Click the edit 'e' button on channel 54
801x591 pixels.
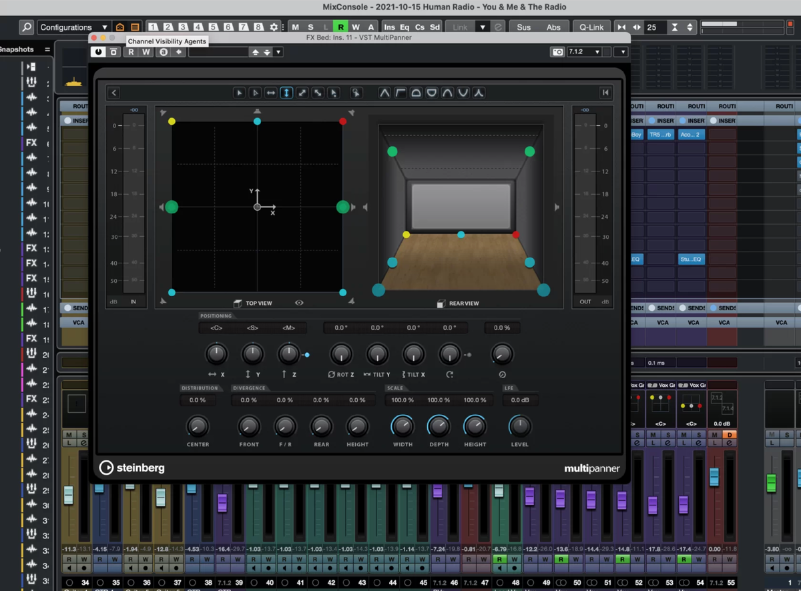(x=699, y=443)
